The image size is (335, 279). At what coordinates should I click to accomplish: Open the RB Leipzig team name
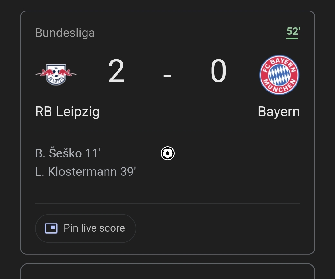(67, 112)
